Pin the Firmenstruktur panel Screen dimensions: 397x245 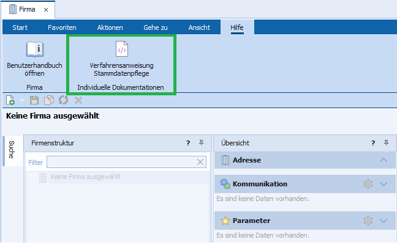[x=201, y=143]
